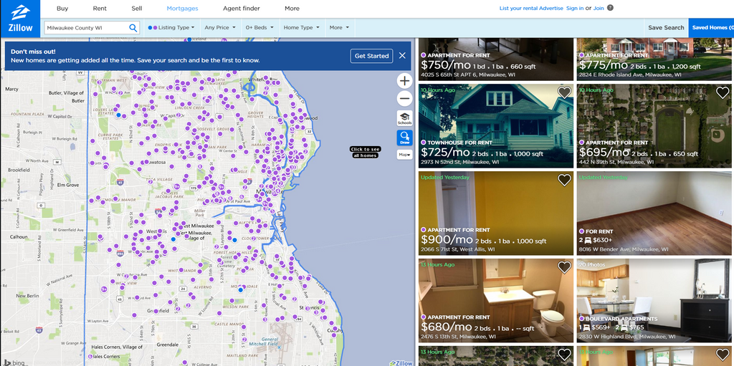Click the New Berlin label on map
Screen dimensions: 734x366
[27, 296]
